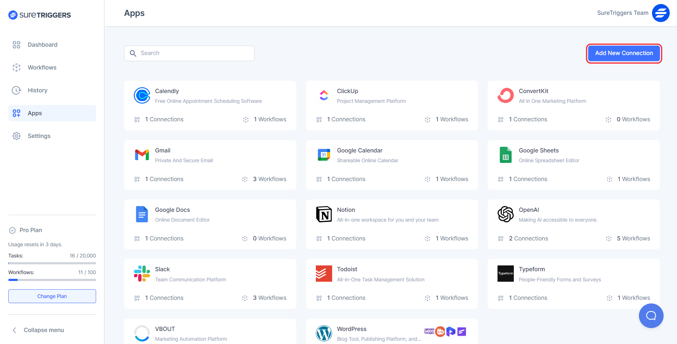Click the Todoist app title
677x344 pixels.
[x=347, y=269]
